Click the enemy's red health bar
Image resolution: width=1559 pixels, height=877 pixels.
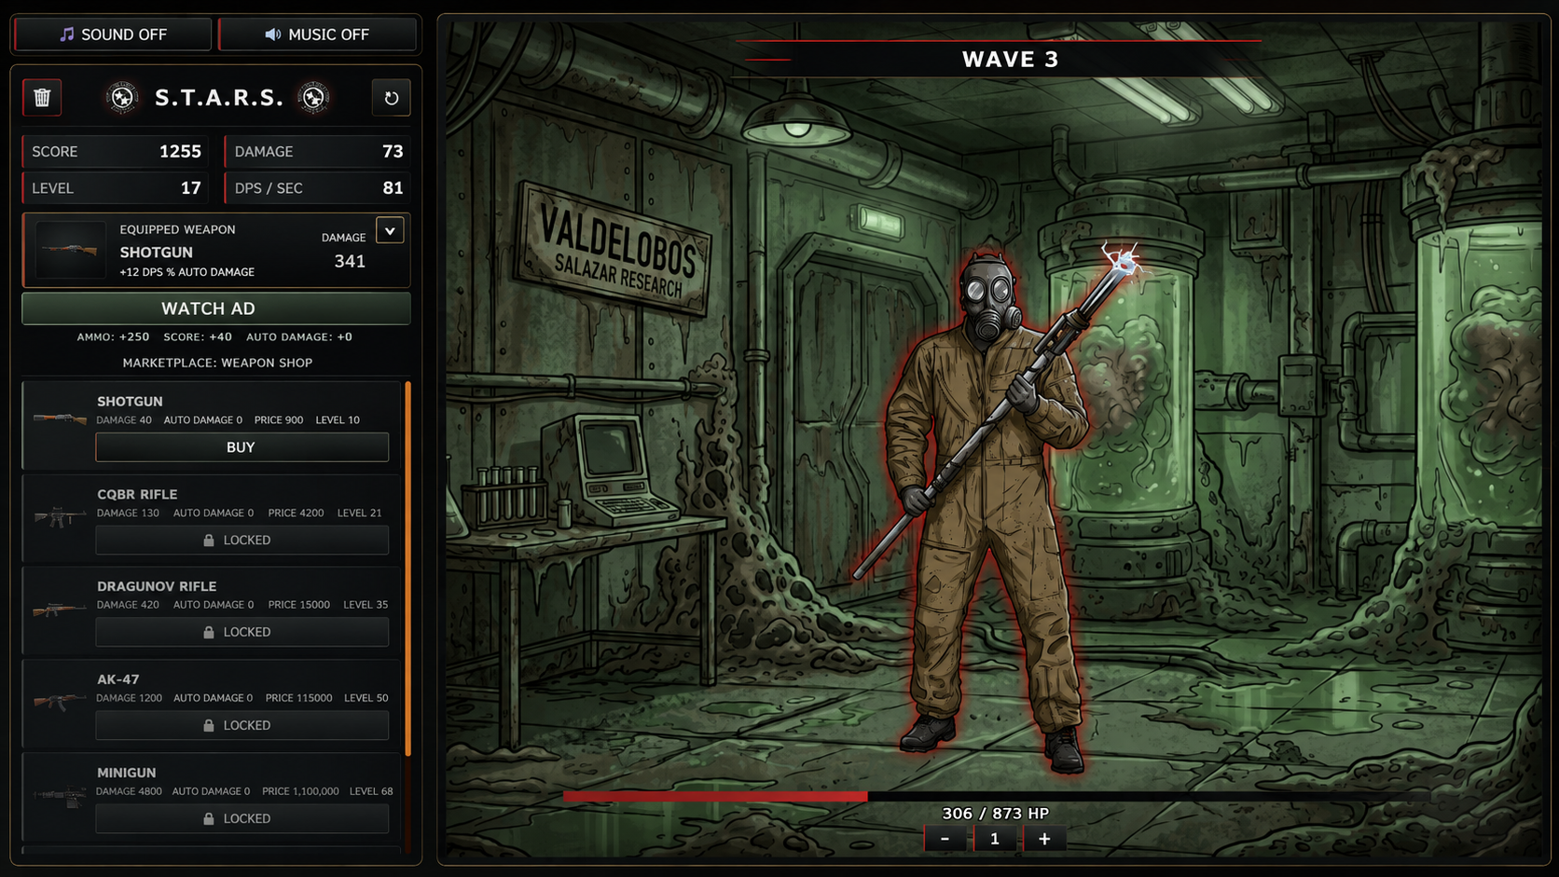(x=715, y=796)
